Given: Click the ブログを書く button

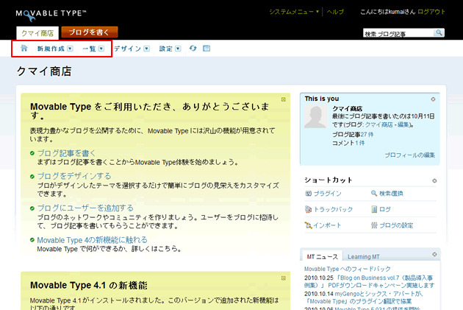Looking at the screenshot, I should click(90, 32).
